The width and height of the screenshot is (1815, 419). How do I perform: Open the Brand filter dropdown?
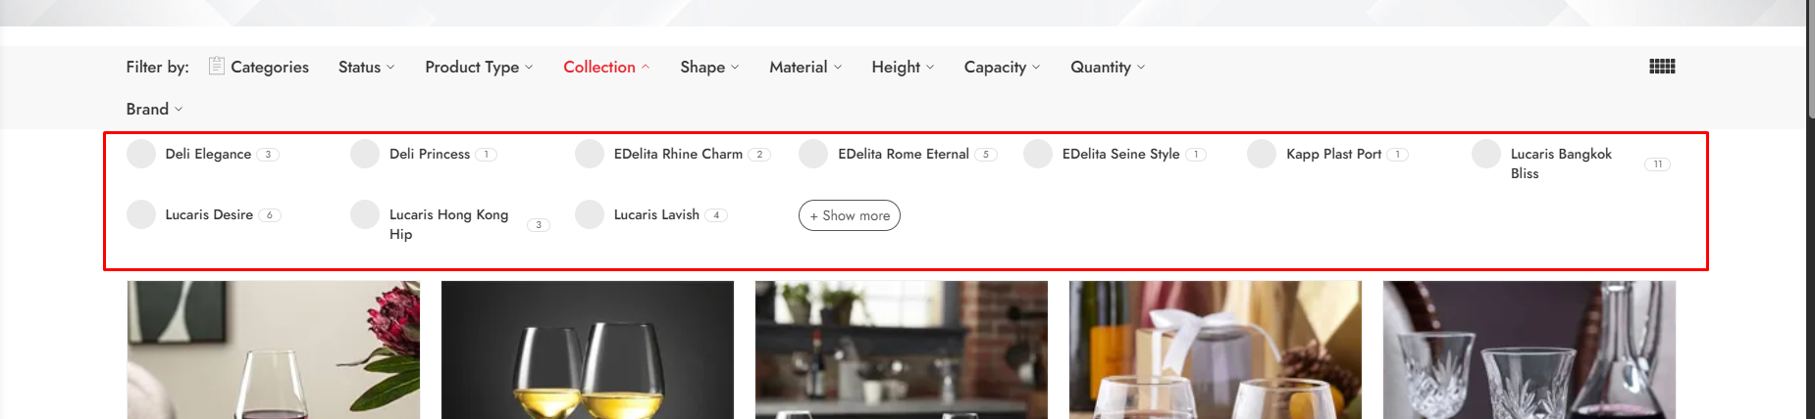pyautogui.click(x=154, y=109)
